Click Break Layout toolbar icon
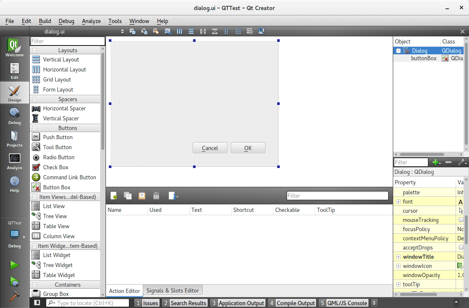This screenshot has width=469, height=308. click(250, 31)
